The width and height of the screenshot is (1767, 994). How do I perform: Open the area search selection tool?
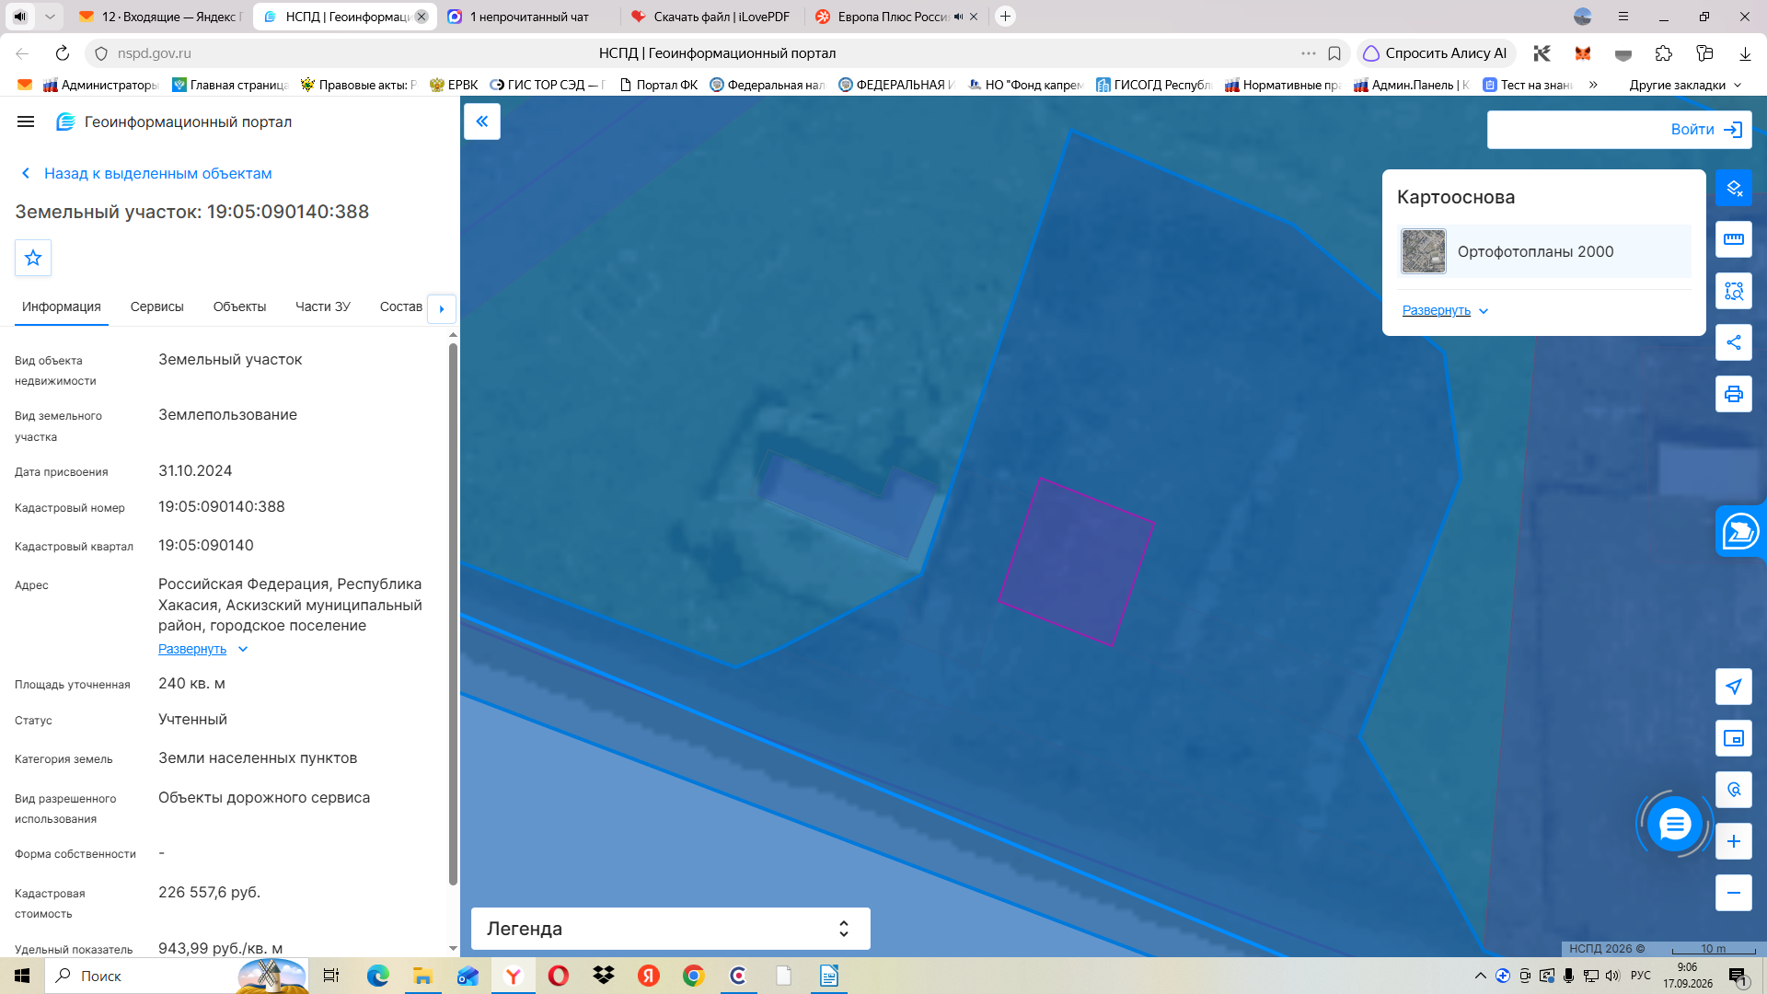tap(1734, 291)
